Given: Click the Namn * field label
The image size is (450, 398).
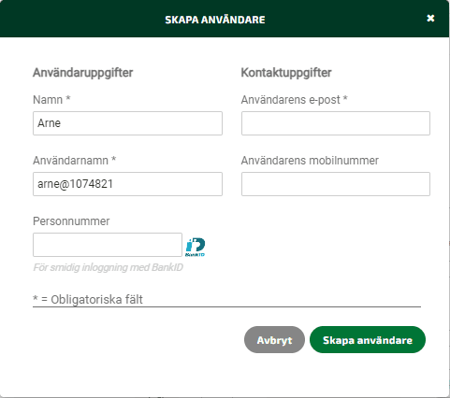Looking at the screenshot, I should pyautogui.click(x=51, y=100).
